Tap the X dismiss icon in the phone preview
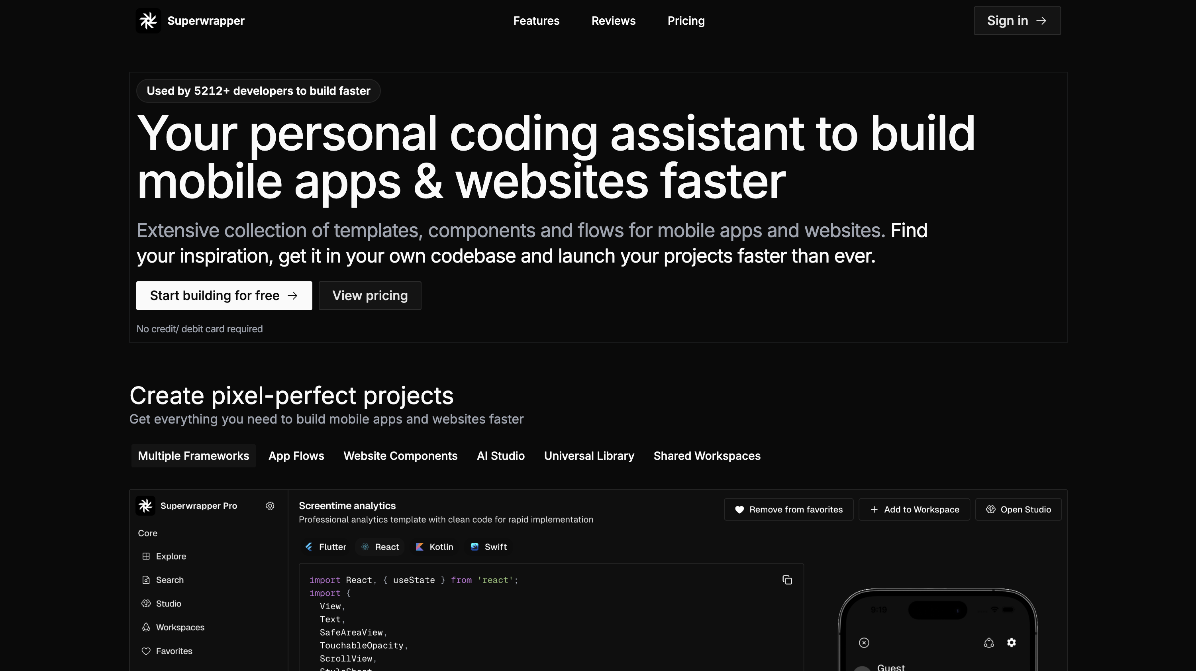This screenshot has width=1196, height=671. click(864, 642)
